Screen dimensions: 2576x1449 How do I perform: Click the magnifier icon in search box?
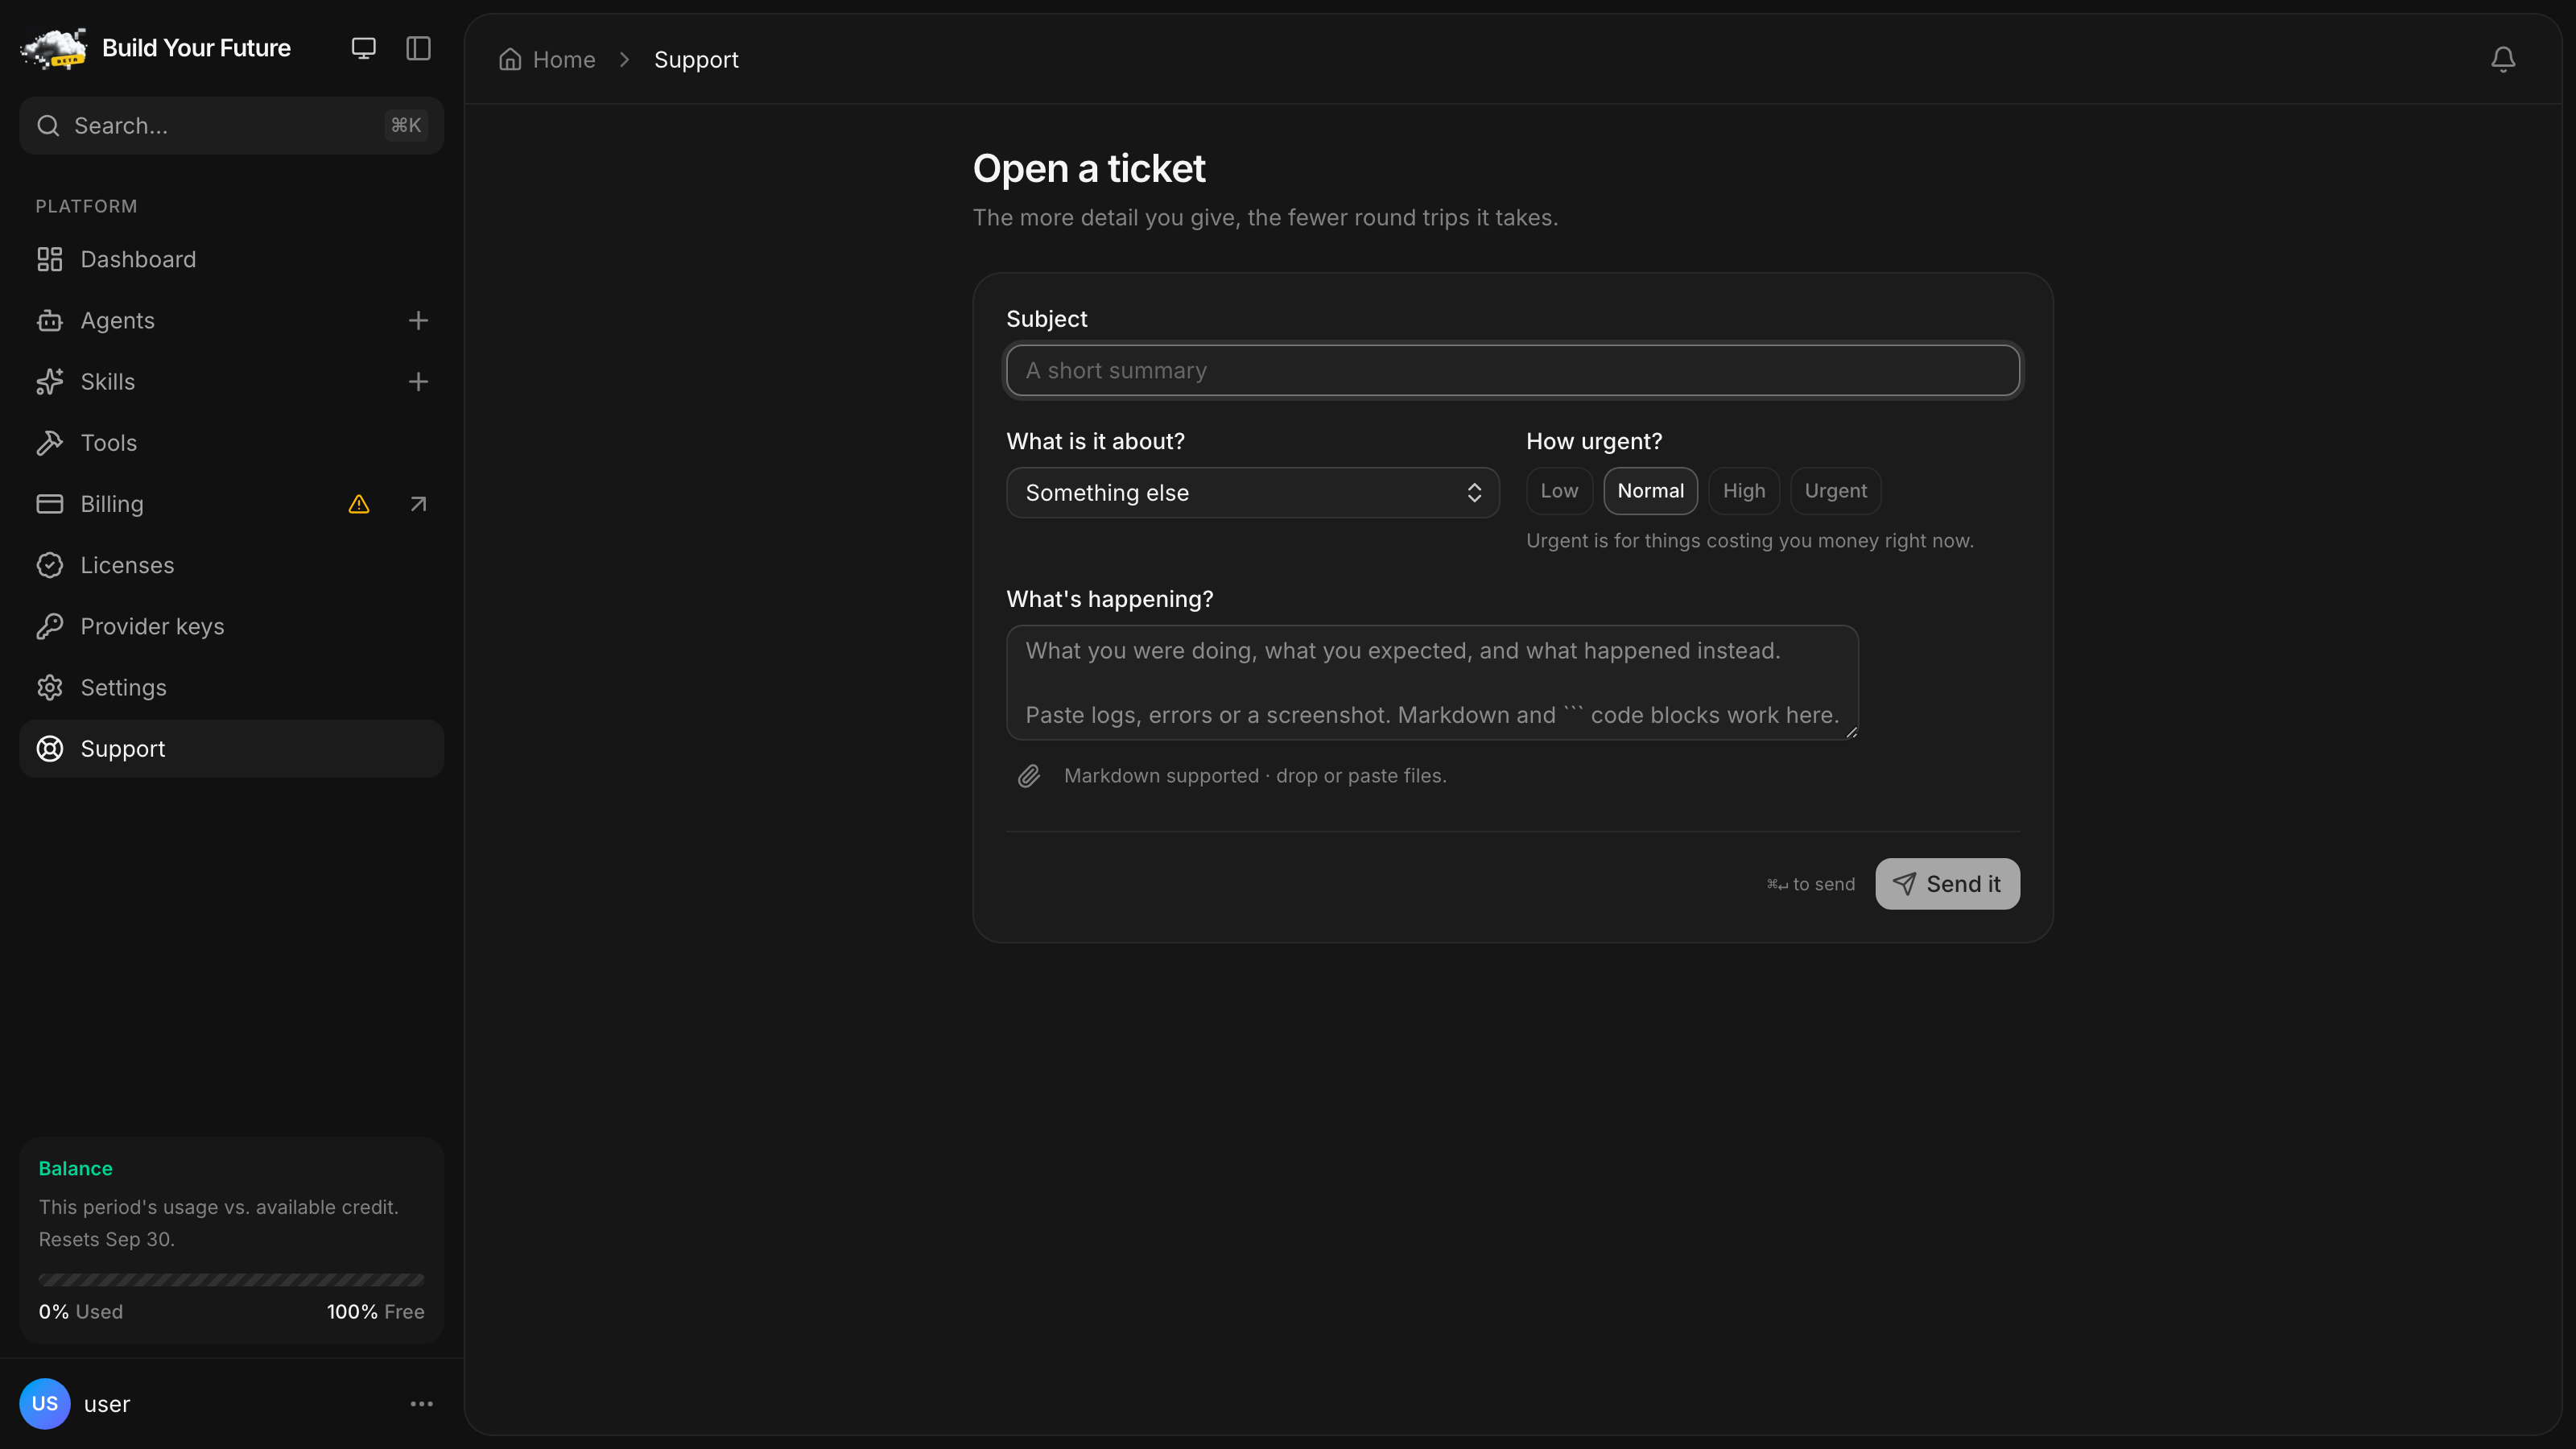click(48, 126)
